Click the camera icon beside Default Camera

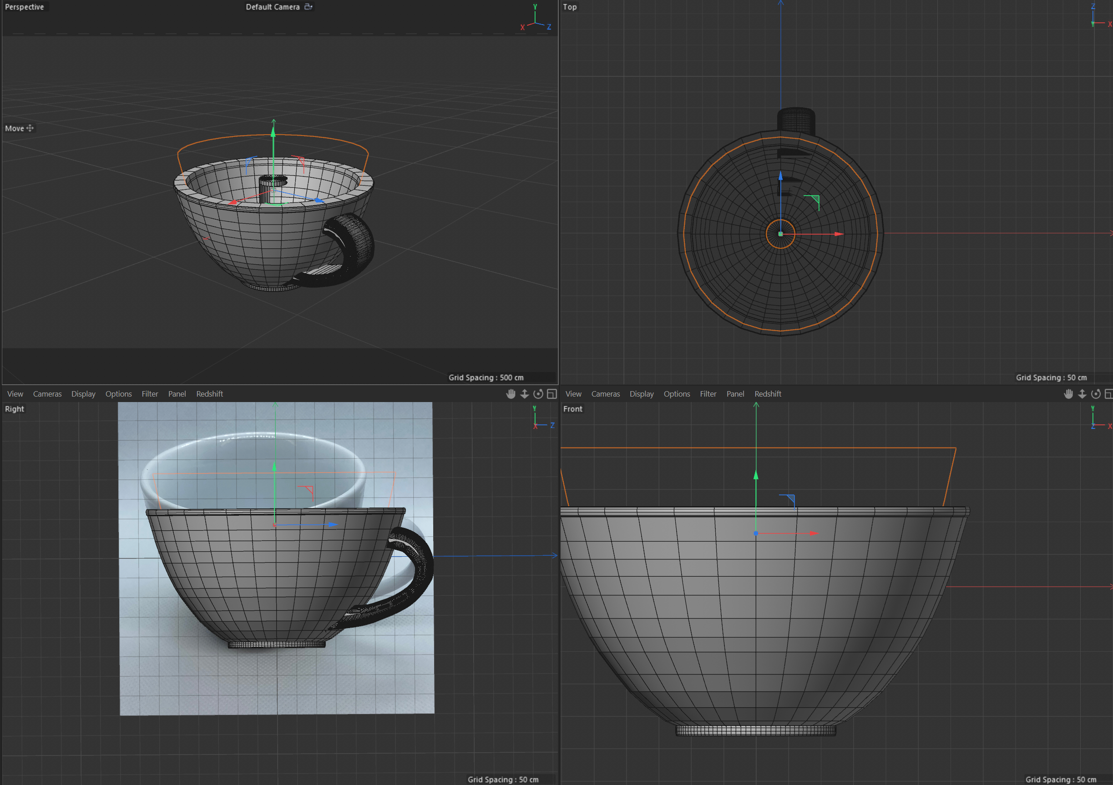[309, 7]
